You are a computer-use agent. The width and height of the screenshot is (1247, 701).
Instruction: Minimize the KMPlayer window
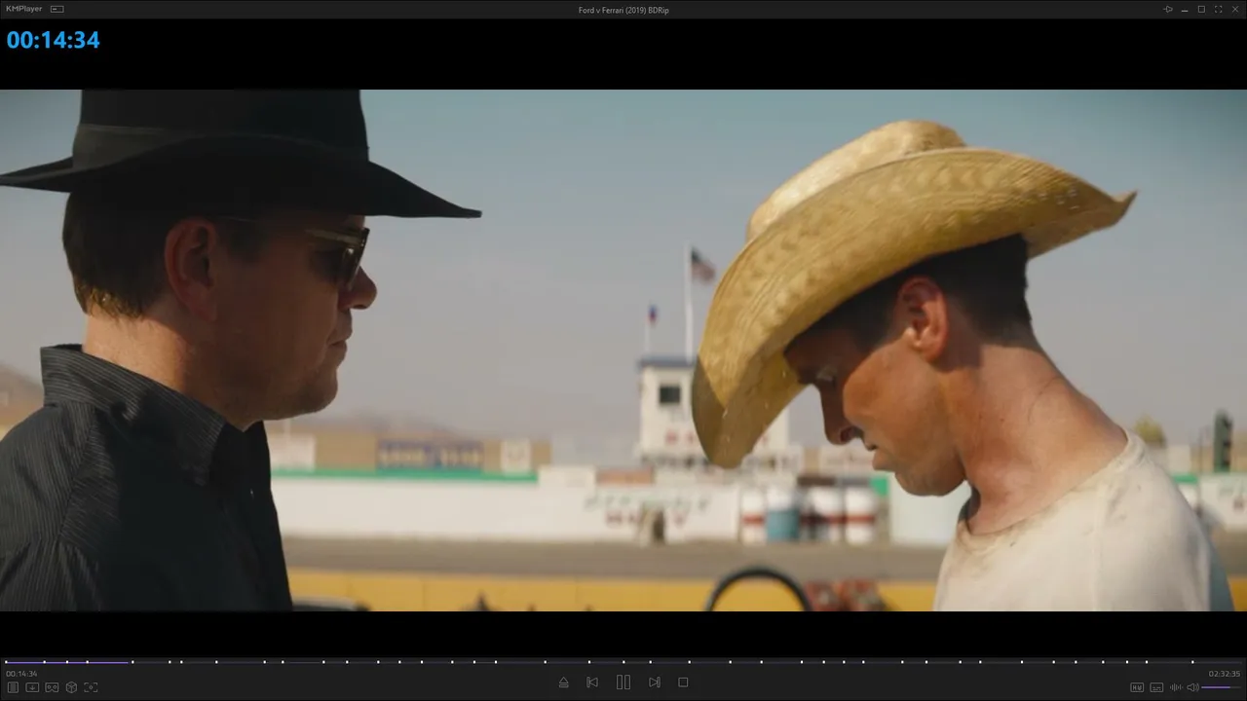(x=1185, y=9)
